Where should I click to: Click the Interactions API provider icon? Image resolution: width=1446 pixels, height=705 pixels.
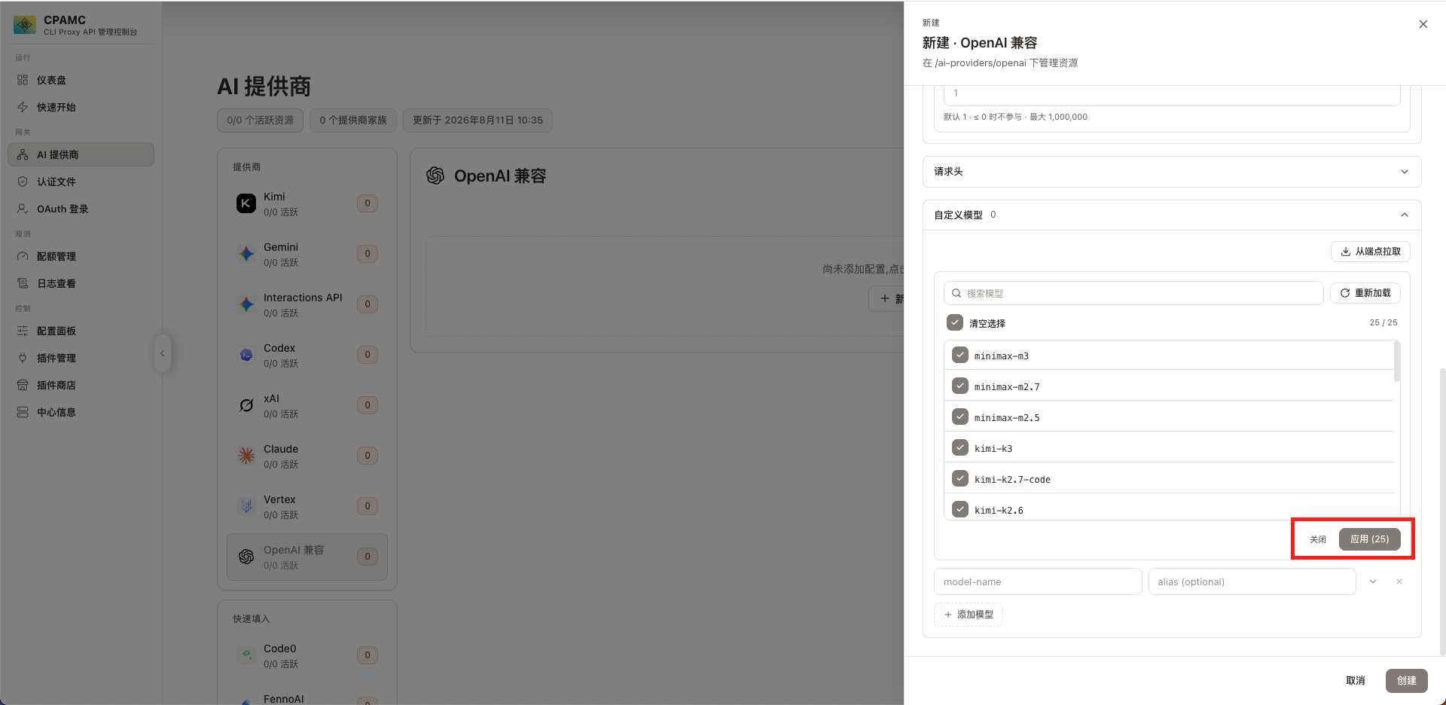[246, 304]
